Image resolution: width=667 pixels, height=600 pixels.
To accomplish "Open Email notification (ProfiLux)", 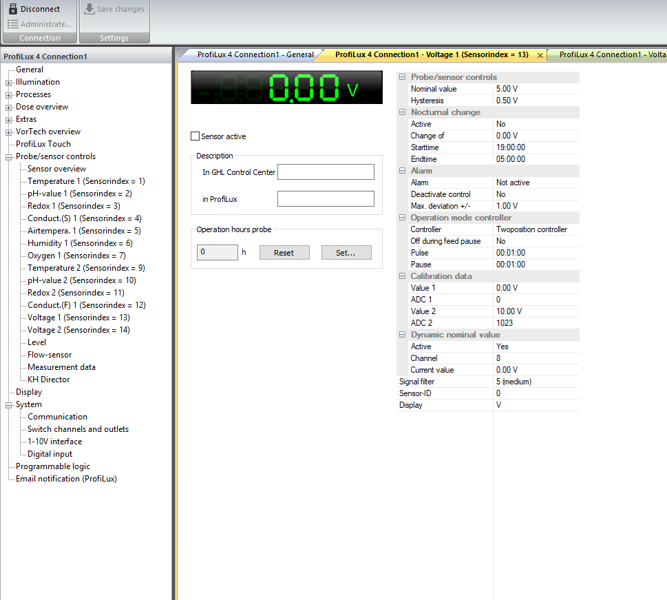I will (66, 479).
